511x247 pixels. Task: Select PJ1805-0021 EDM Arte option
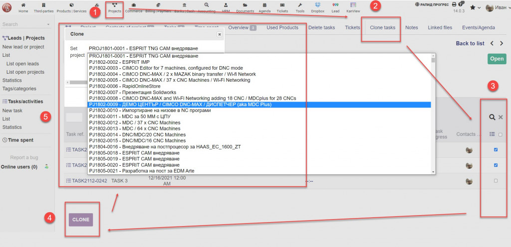point(259,171)
